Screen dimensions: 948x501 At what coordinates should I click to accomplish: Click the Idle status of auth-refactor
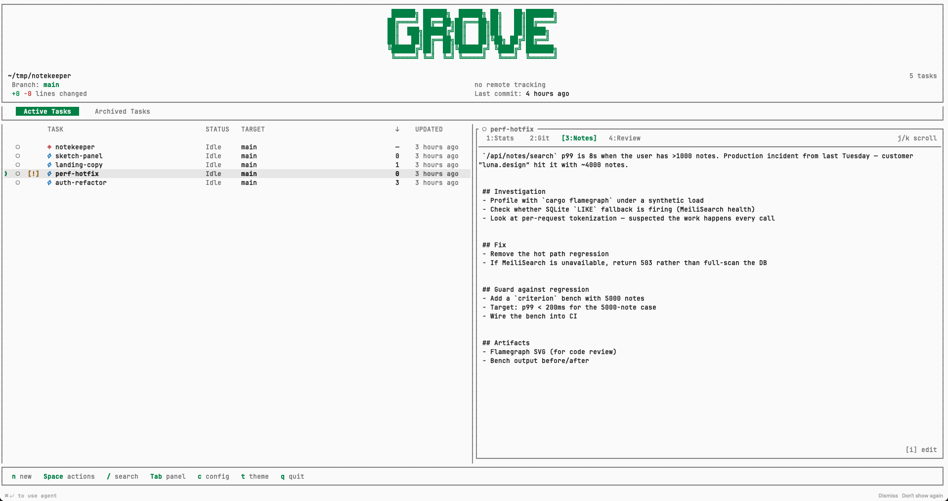coord(214,182)
